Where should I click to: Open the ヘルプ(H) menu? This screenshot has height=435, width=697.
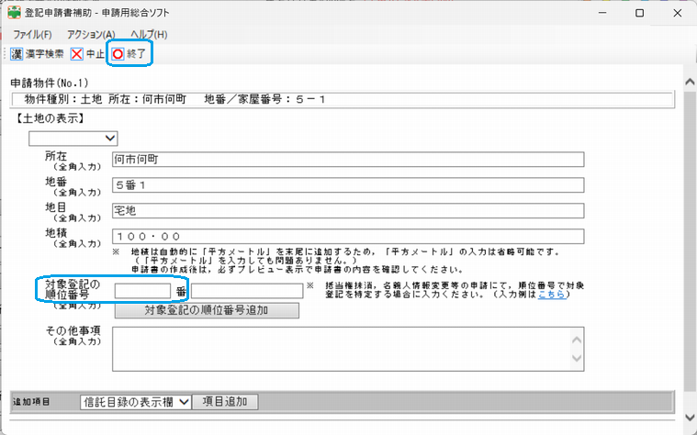[149, 34]
